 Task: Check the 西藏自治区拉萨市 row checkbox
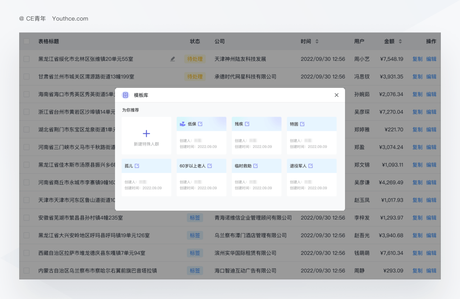[x=26, y=253]
